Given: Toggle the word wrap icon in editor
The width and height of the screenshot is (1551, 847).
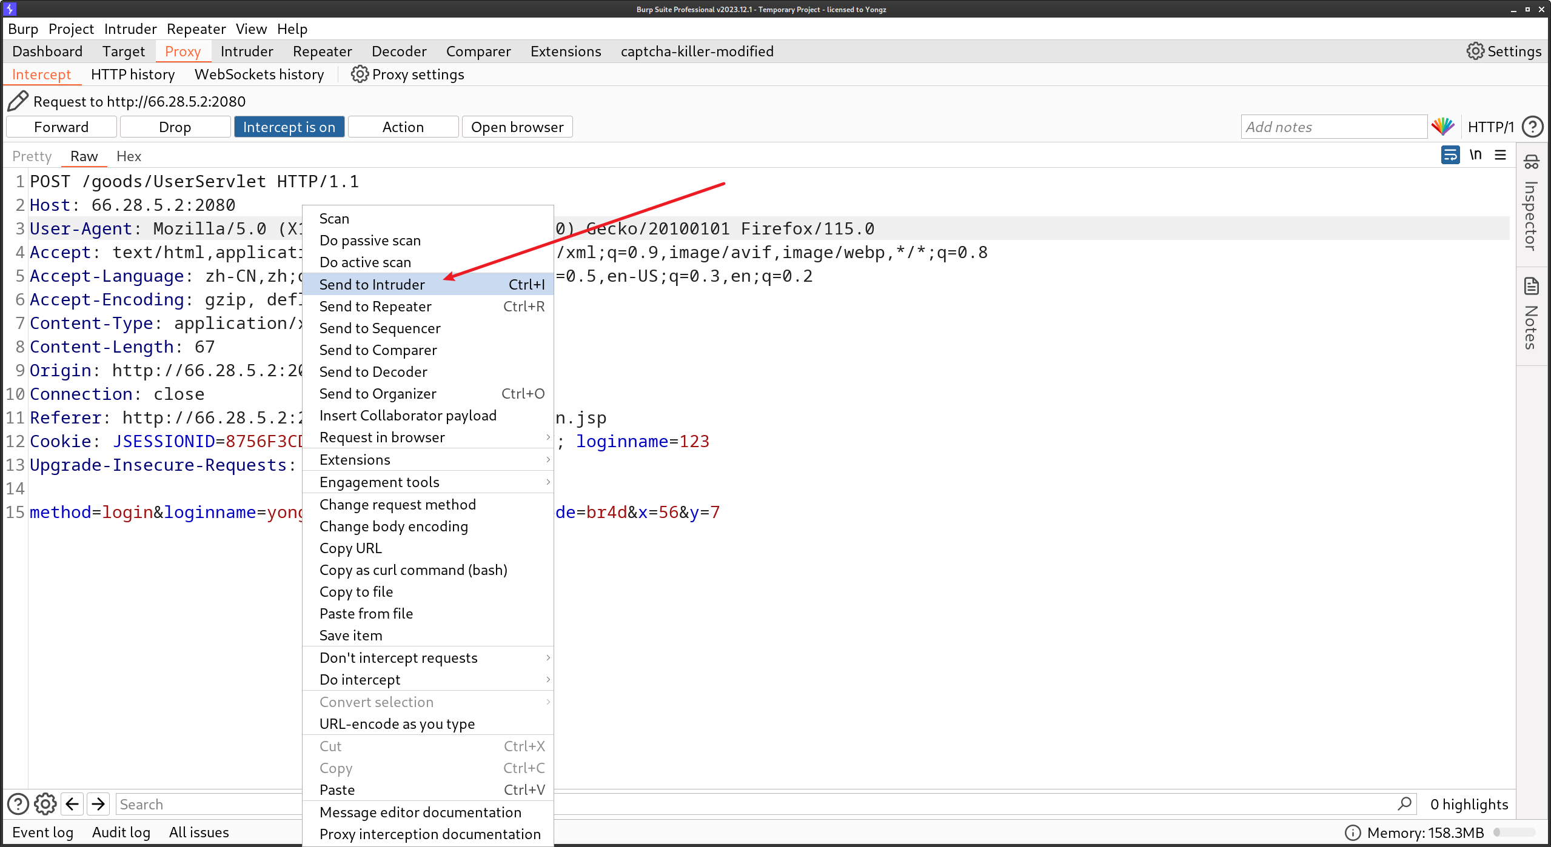Looking at the screenshot, I should tap(1450, 155).
